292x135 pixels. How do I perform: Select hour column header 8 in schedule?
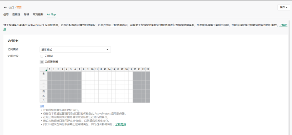click(84, 69)
